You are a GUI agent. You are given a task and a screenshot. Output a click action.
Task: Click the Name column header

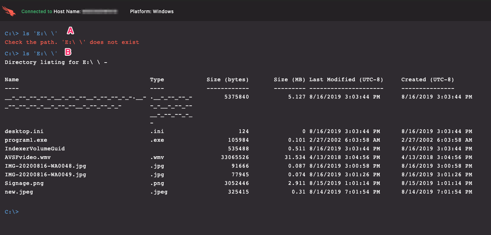click(x=12, y=79)
